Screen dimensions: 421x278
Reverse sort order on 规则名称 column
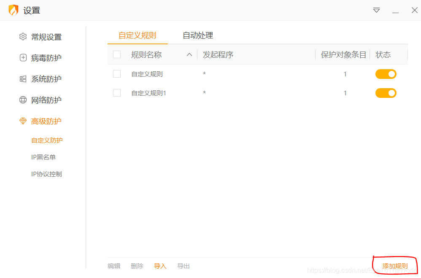(x=189, y=54)
